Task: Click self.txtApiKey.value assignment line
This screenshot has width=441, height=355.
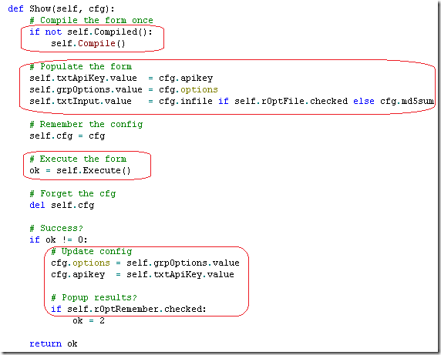Action: 121,78
